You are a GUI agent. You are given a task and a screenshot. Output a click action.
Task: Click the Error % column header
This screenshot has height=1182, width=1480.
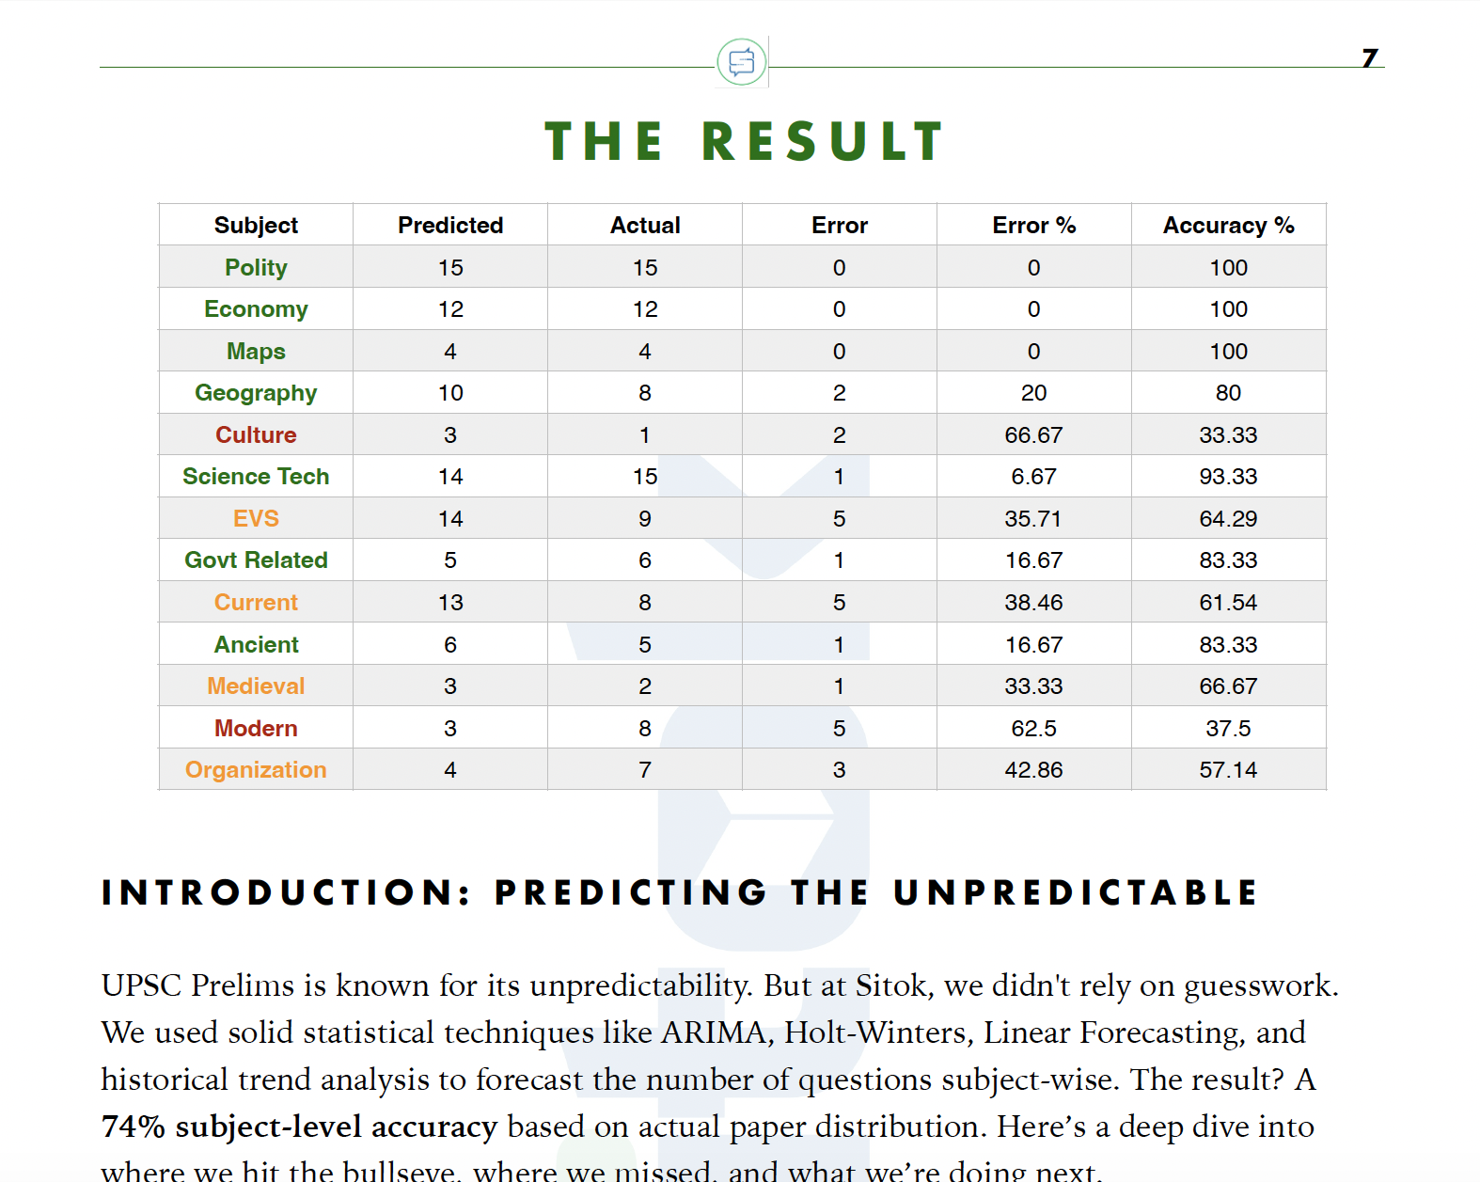1033,226
